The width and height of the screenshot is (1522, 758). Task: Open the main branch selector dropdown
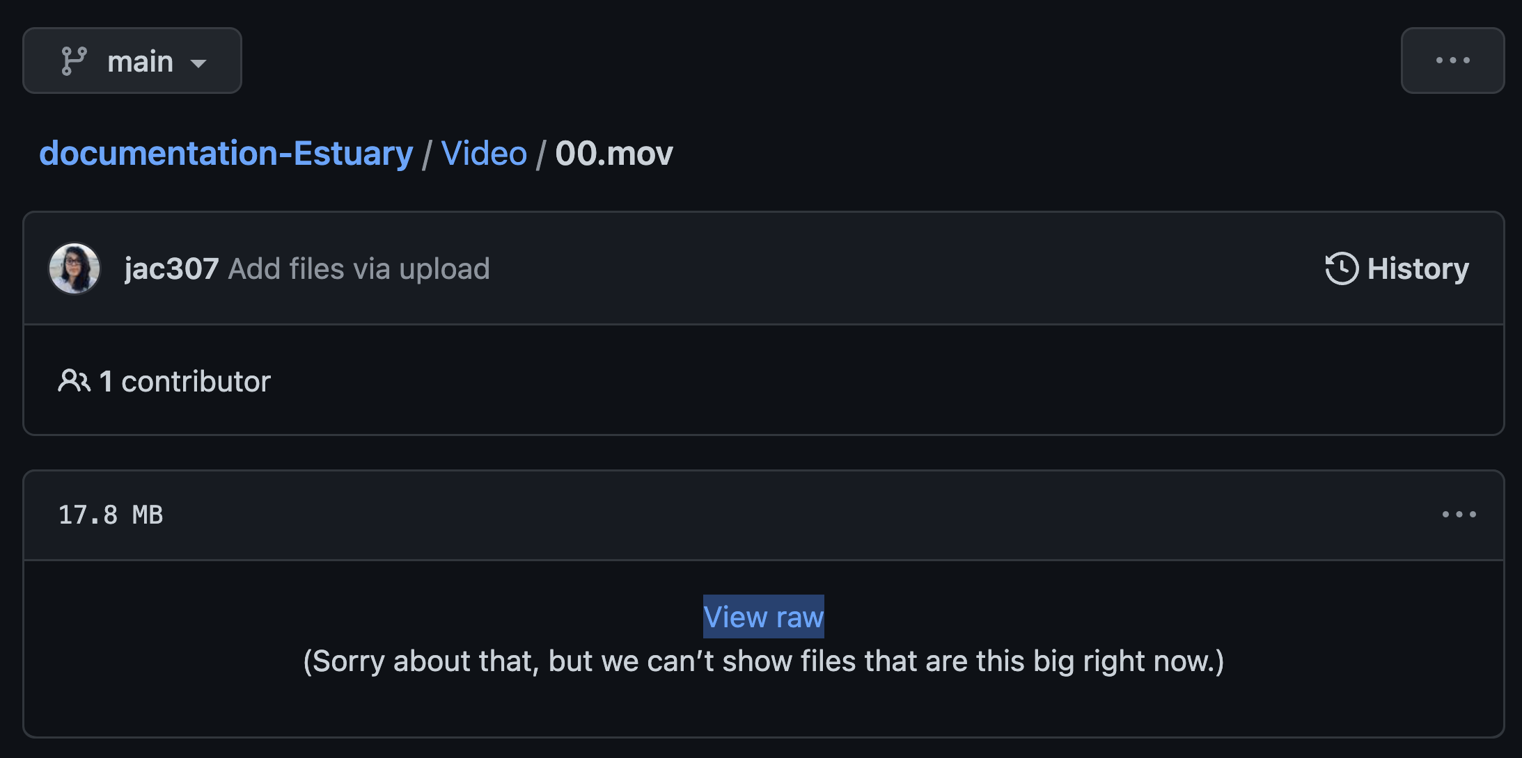point(132,61)
